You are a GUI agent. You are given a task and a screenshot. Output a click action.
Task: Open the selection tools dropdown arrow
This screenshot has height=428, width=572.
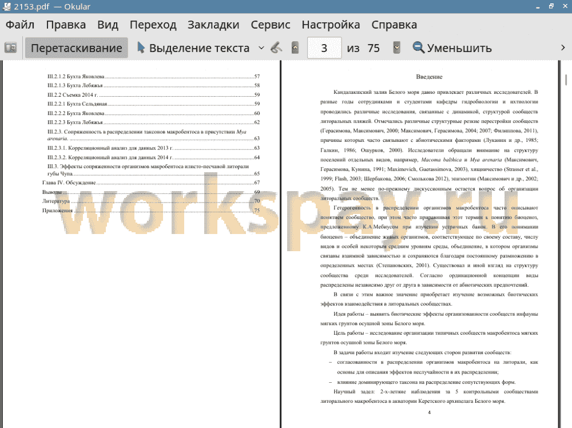[x=261, y=48]
